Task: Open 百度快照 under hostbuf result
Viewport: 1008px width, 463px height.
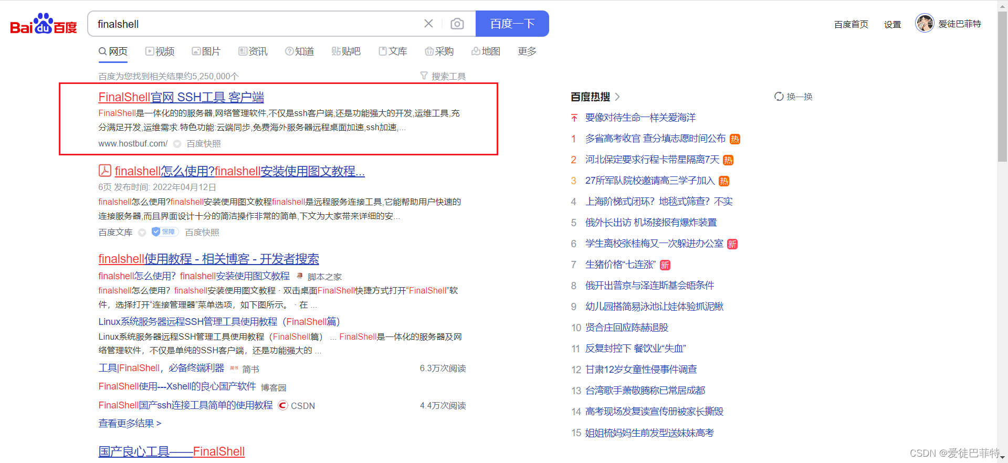Action: pos(204,144)
